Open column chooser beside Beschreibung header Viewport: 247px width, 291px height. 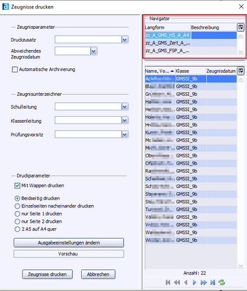click(241, 27)
